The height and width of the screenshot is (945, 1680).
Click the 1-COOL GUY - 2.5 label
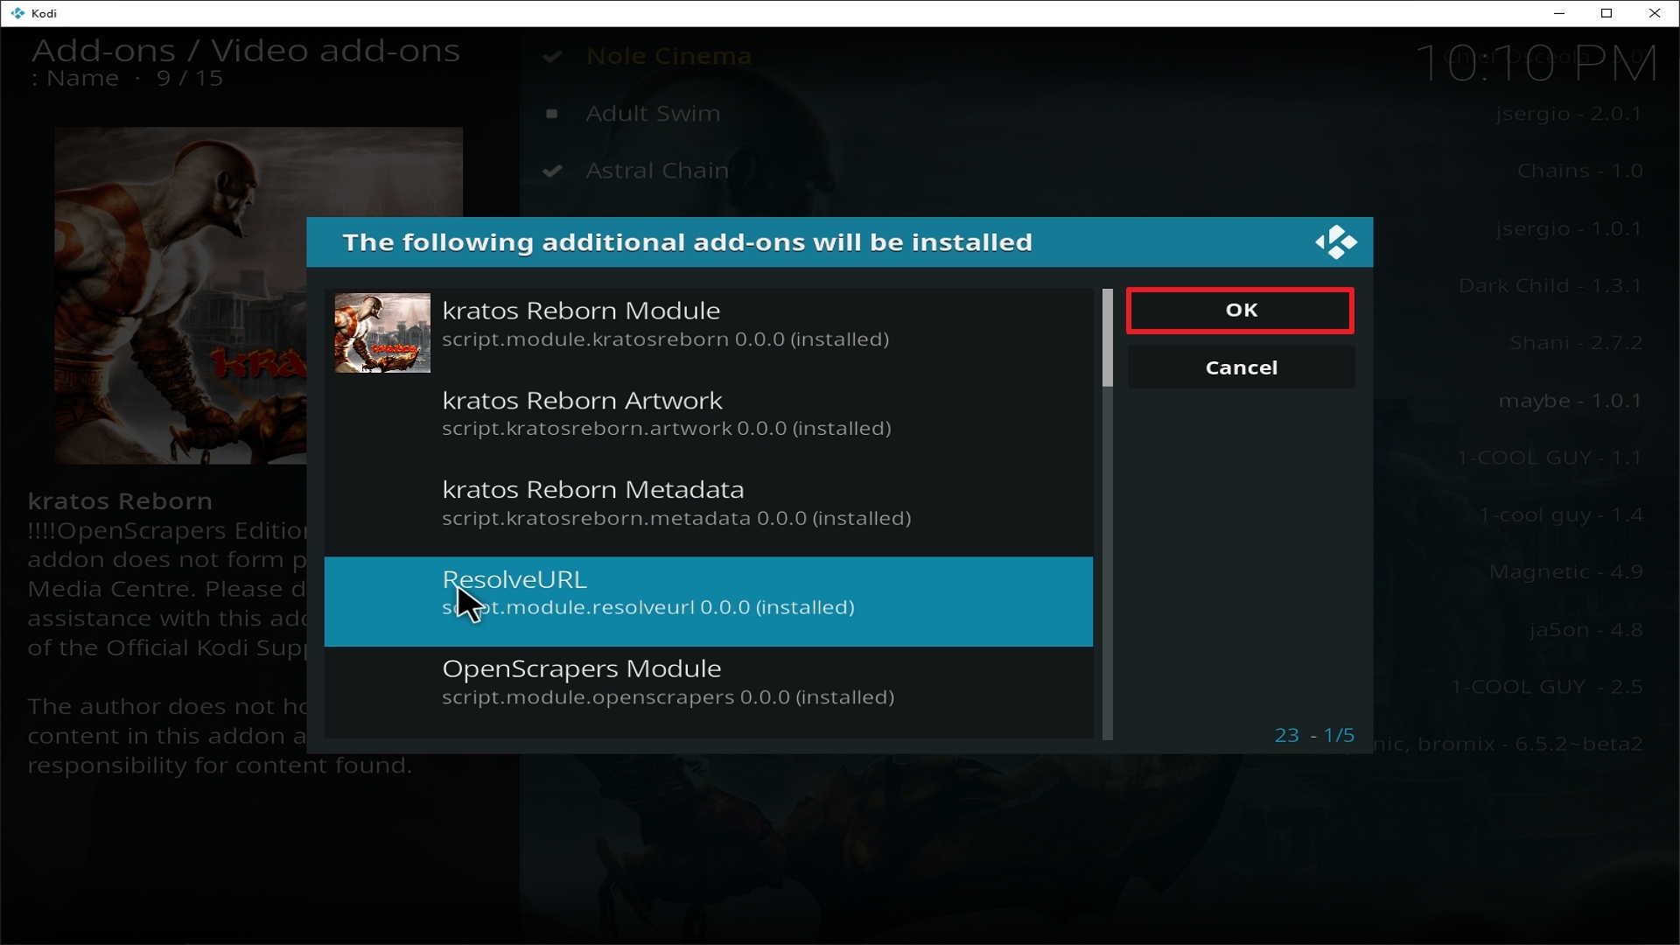point(1547,687)
